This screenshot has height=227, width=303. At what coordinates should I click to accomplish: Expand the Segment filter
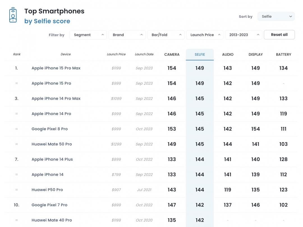[x=88, y=35]
